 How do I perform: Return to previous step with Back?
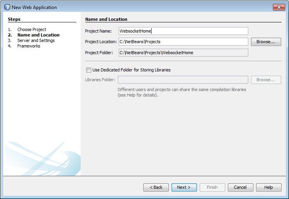(156, 187)
